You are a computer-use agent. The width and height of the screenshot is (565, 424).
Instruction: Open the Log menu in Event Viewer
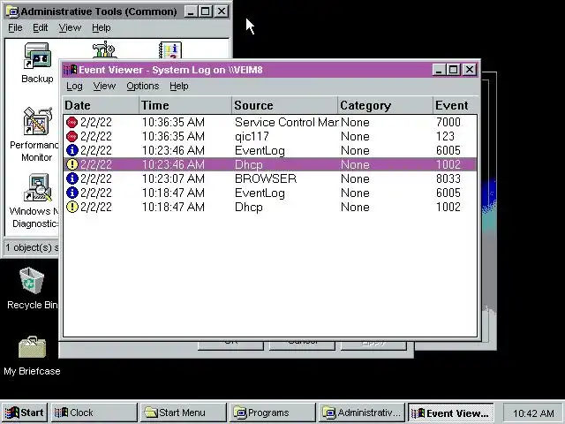74,87
